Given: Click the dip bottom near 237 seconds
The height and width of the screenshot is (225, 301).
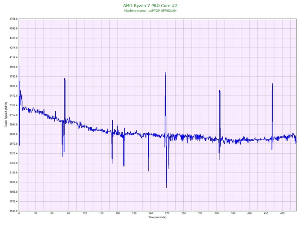Looking at the screenshot, I should coord(149,171).
